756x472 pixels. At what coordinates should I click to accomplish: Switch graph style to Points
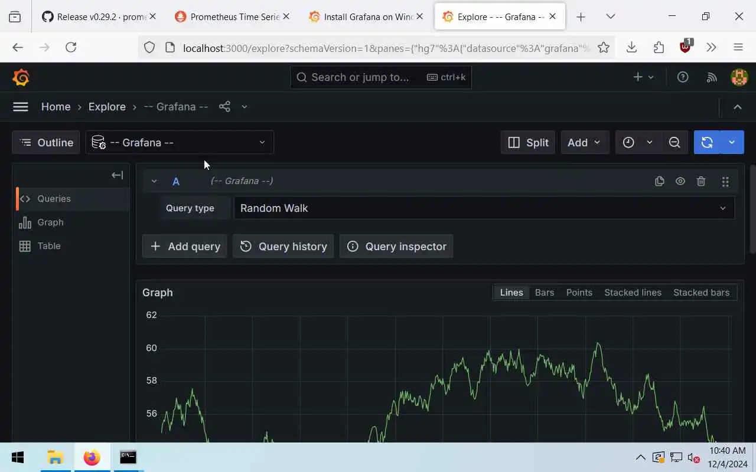[579, 293]
